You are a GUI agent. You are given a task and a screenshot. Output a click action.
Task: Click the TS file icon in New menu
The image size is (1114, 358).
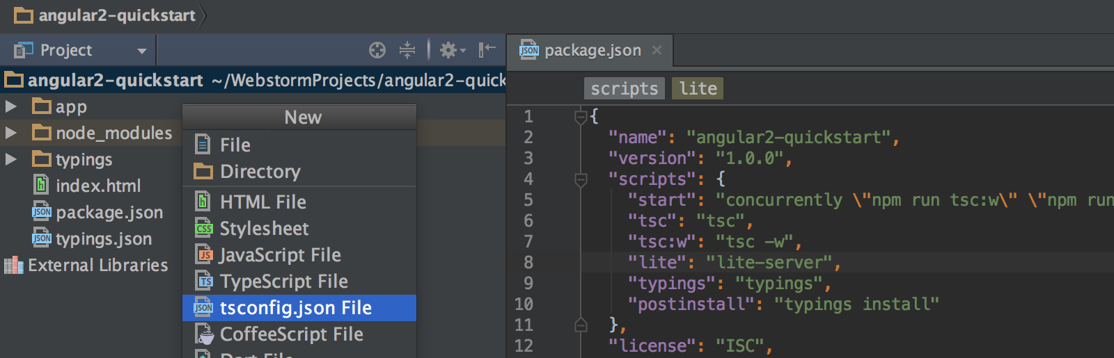pyautogui.click(x=203, y=281)
